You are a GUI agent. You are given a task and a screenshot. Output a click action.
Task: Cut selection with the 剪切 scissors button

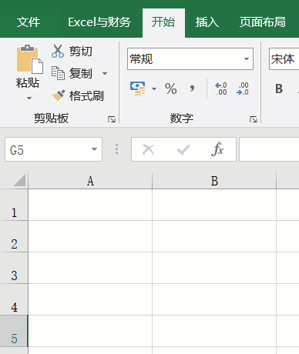point(72,51)
